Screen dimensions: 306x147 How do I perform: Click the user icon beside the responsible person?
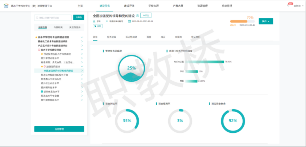pyautogui.click(x=107, y=21)
